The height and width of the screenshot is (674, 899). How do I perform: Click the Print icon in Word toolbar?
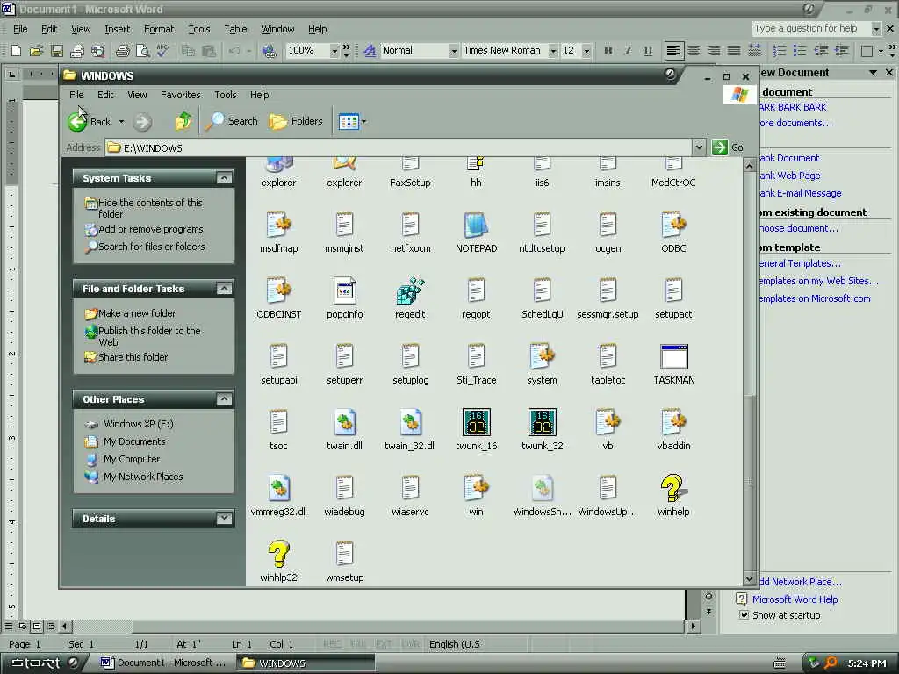pyautogui.click(x=122, y=51)
